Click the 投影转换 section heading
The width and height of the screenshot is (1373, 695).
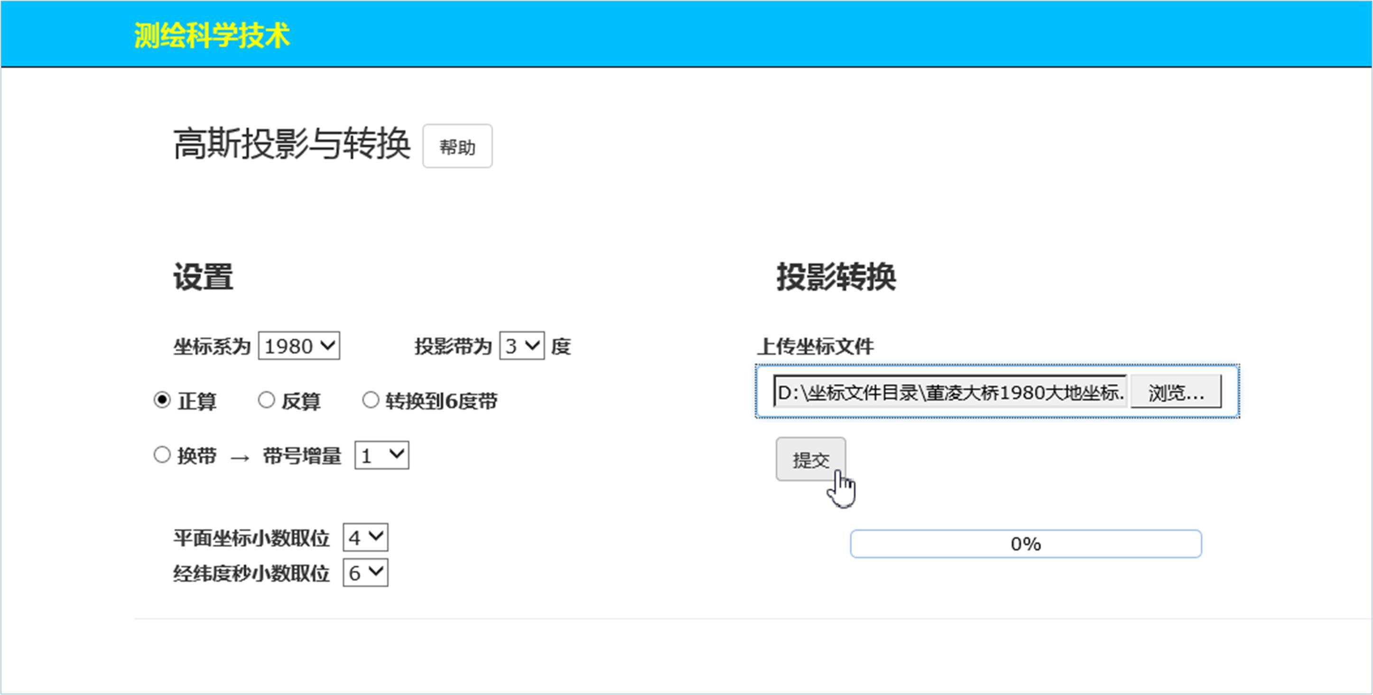tap(836, 277)
